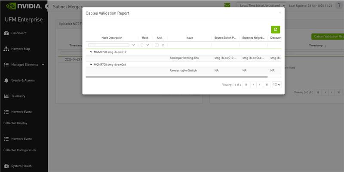Open Telemetry chart icon in sidebar
Screen dimensions: 344x172
(x=6, y=96)
